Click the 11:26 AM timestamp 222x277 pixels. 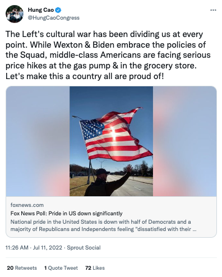coord(17,248)
